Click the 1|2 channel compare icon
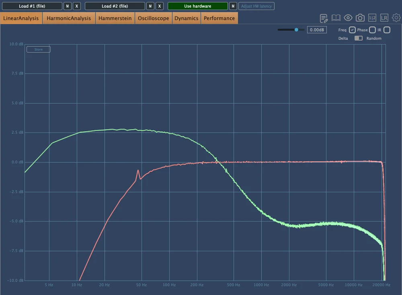Screen dimensions: 402x295 pyautogui.click(x=372, y=18)
